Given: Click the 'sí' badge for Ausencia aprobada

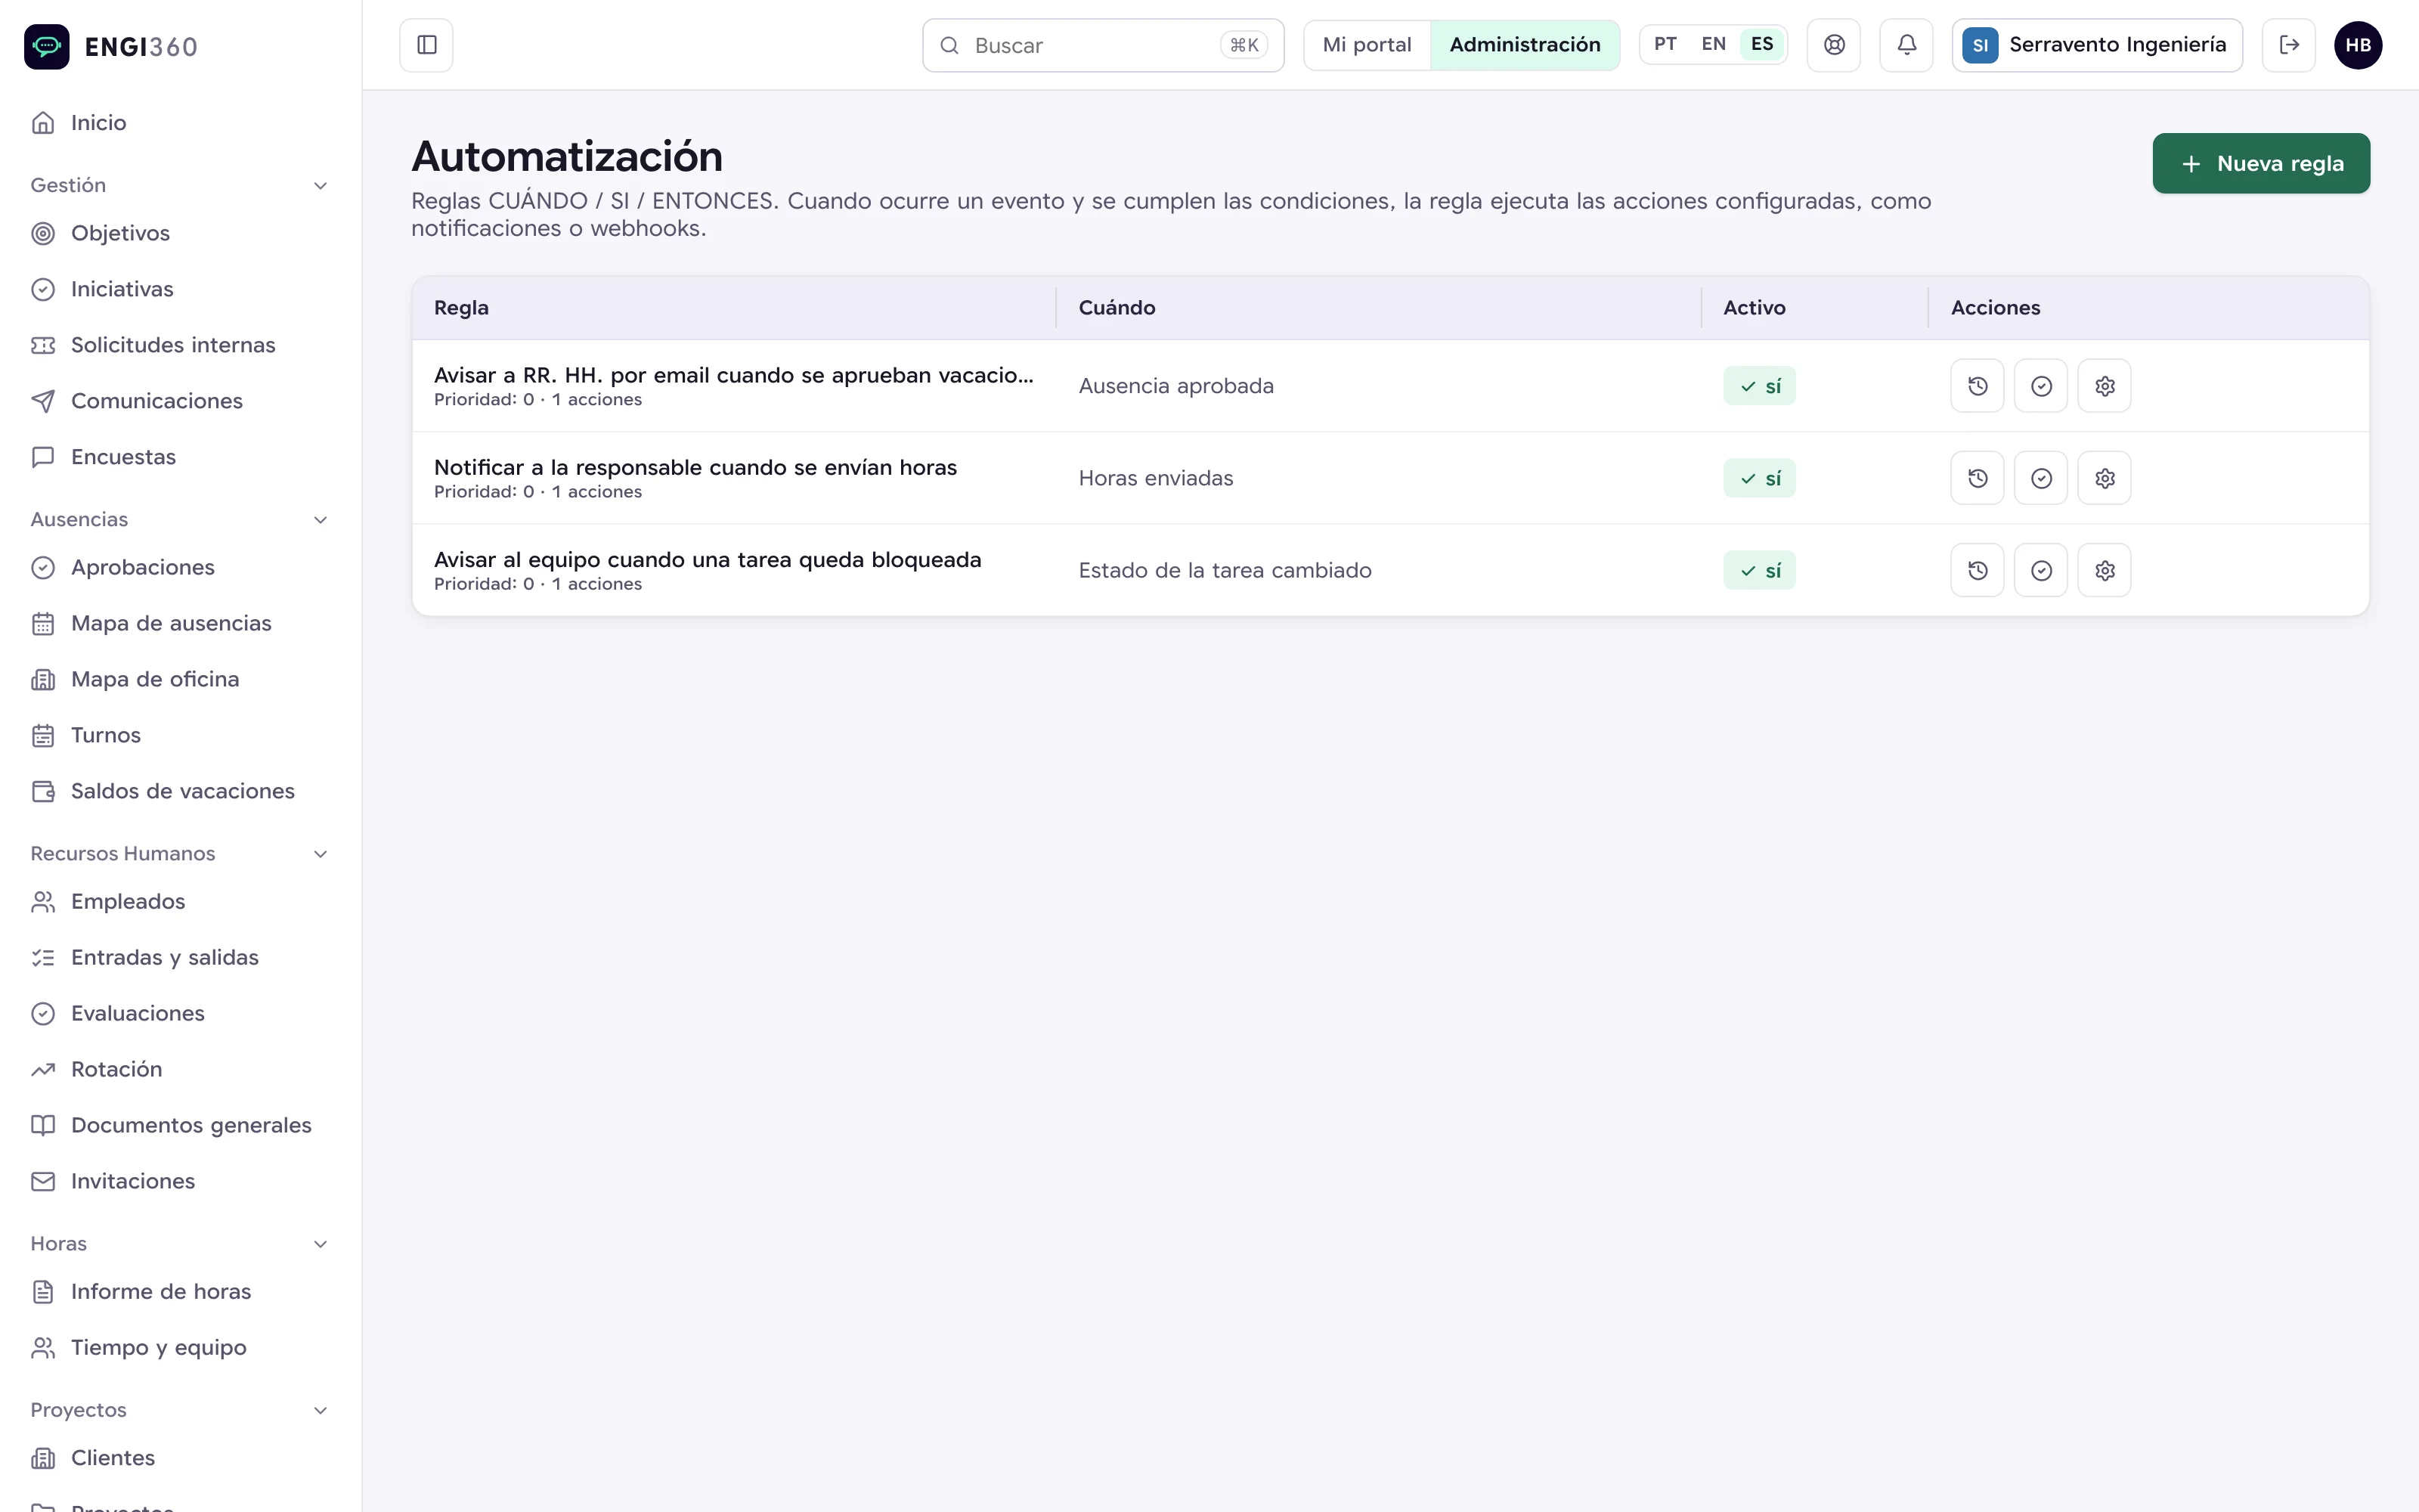Looking at the screenshot, I should (x=1759, y=386).
